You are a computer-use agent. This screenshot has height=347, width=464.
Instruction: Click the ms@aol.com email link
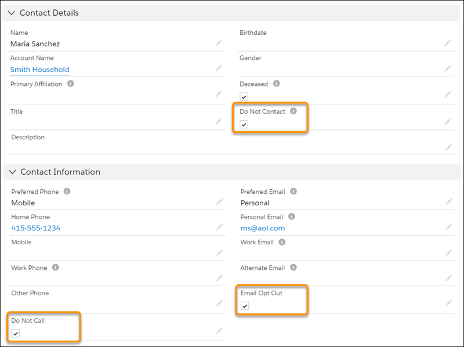[262, 228]
